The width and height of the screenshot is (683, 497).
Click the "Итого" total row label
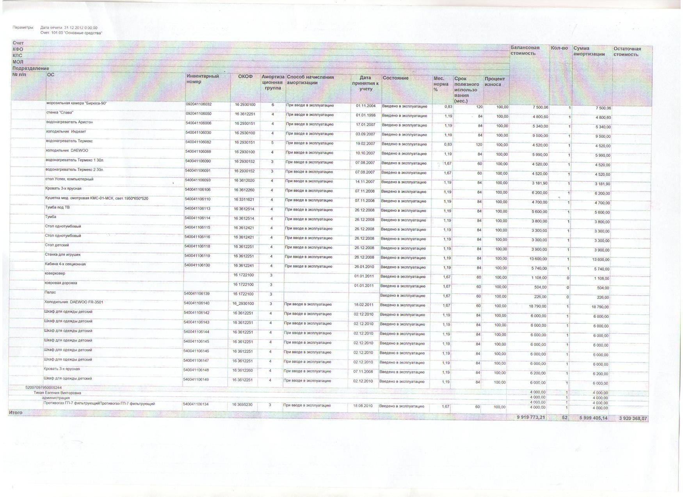pyautogui.click(x=16, y=412)
